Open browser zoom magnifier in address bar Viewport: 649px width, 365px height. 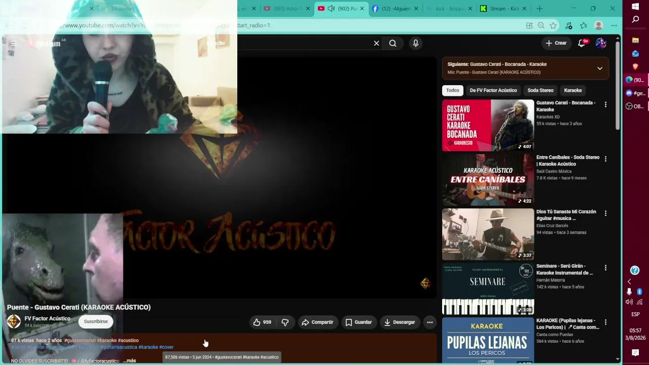pyautogui.click(x=541, y=25)
